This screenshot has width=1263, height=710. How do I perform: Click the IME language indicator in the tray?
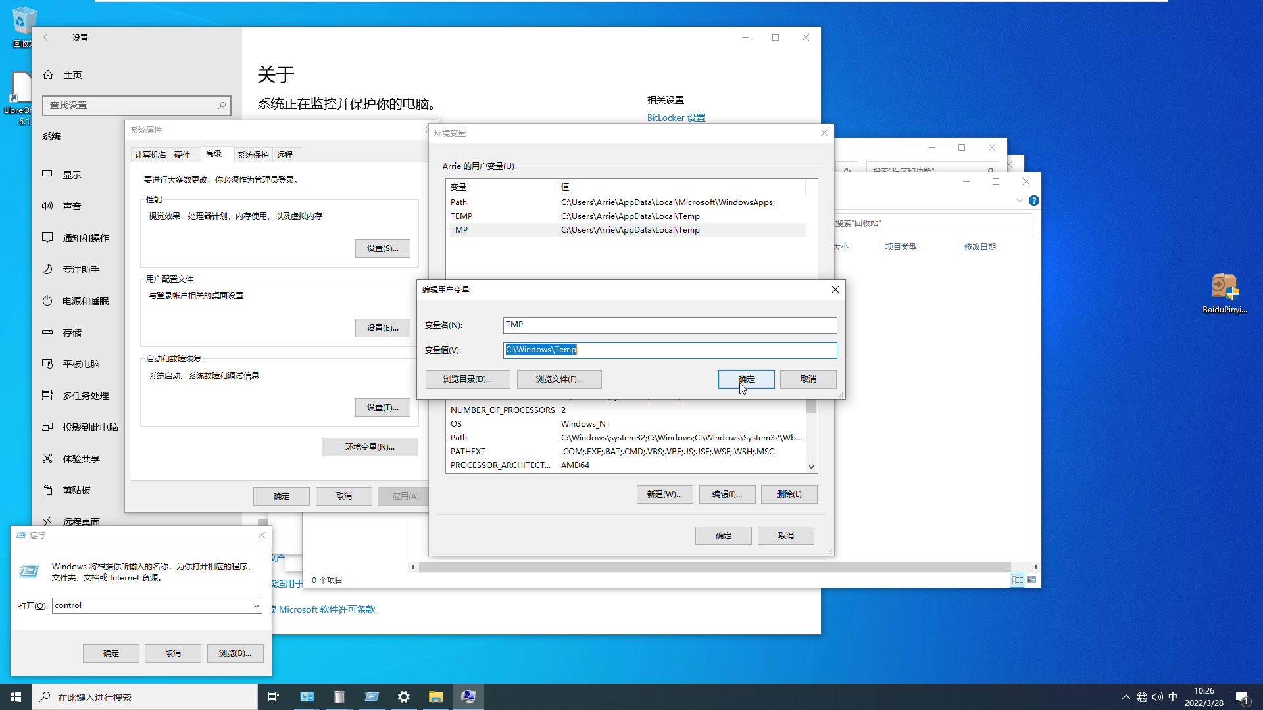[x=1172, y=697]
